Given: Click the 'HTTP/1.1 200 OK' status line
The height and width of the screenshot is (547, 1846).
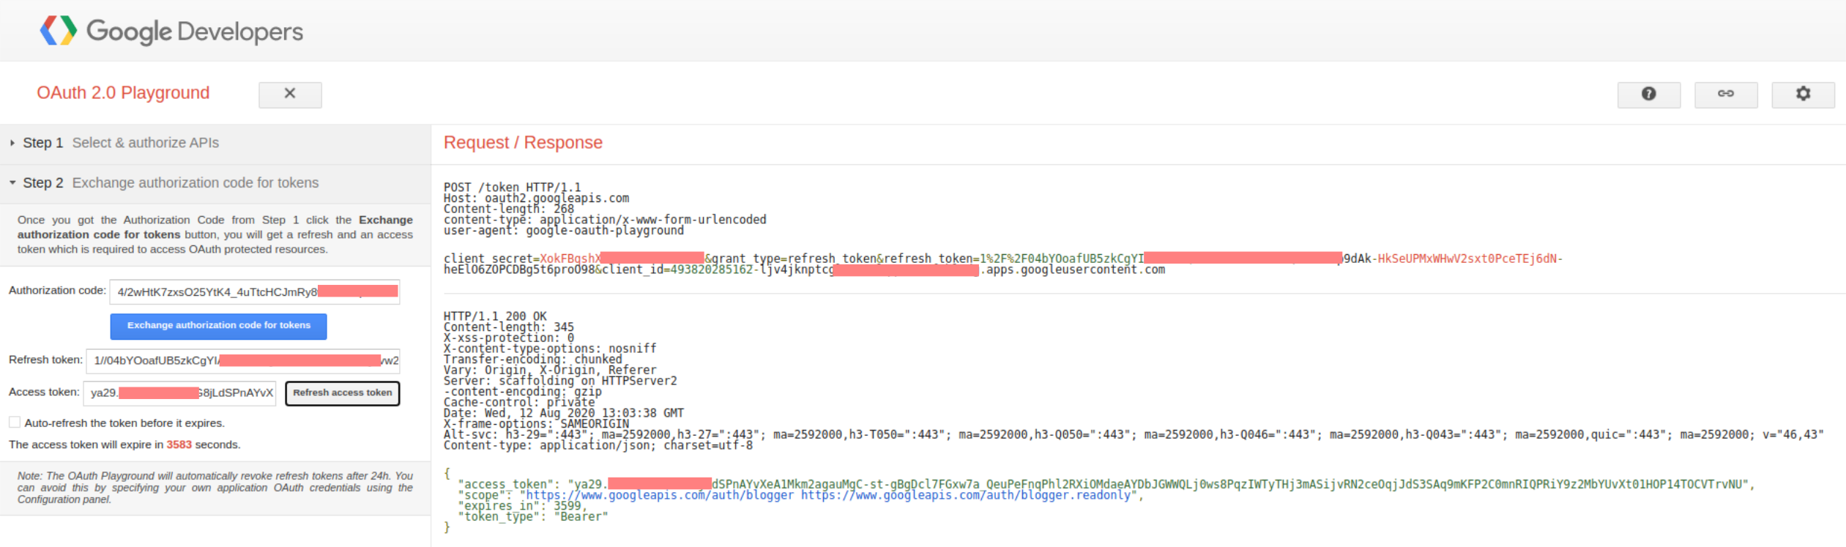Looking at the screenshot, I should tap(495, 316).
